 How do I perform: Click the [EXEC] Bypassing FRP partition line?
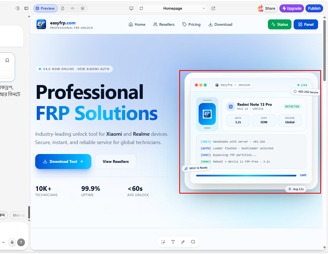[229, 155]
